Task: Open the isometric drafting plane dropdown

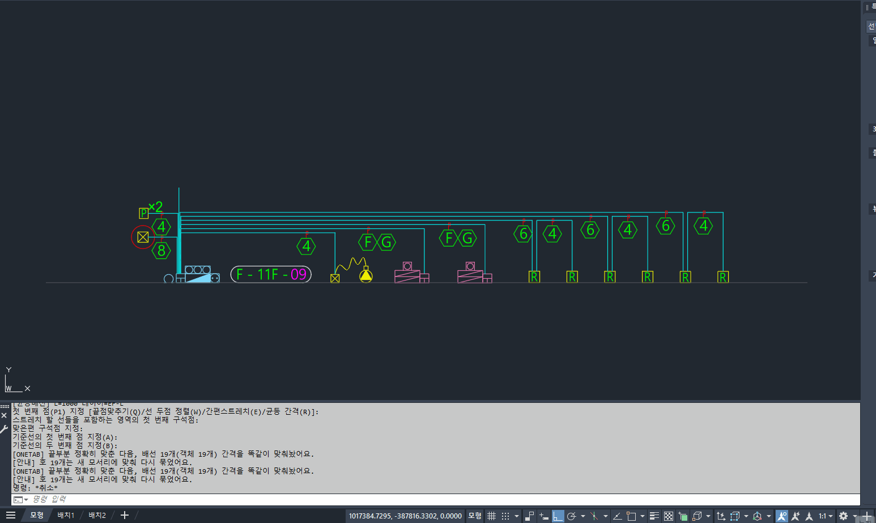Action: coord(605,516)
